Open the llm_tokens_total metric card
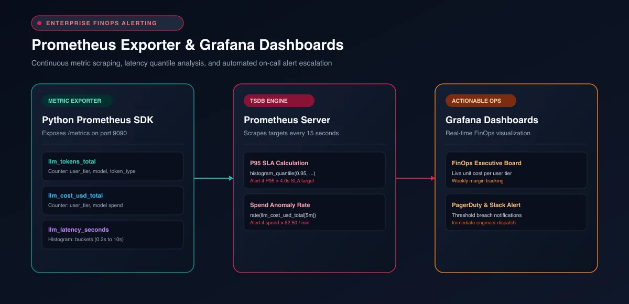 tap(113, 166)
